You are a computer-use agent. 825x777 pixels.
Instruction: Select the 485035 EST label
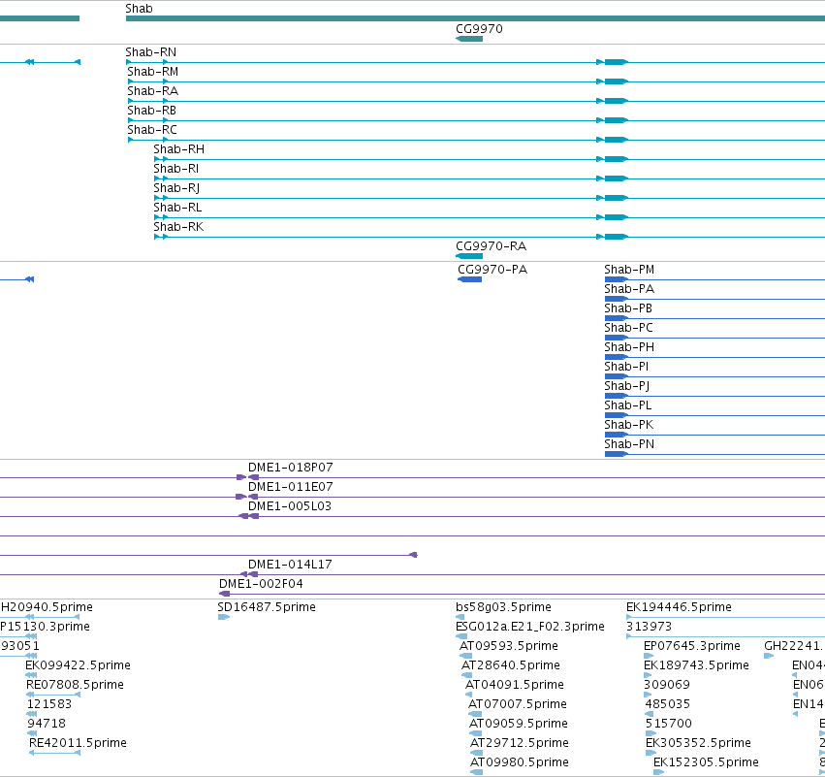667,704
